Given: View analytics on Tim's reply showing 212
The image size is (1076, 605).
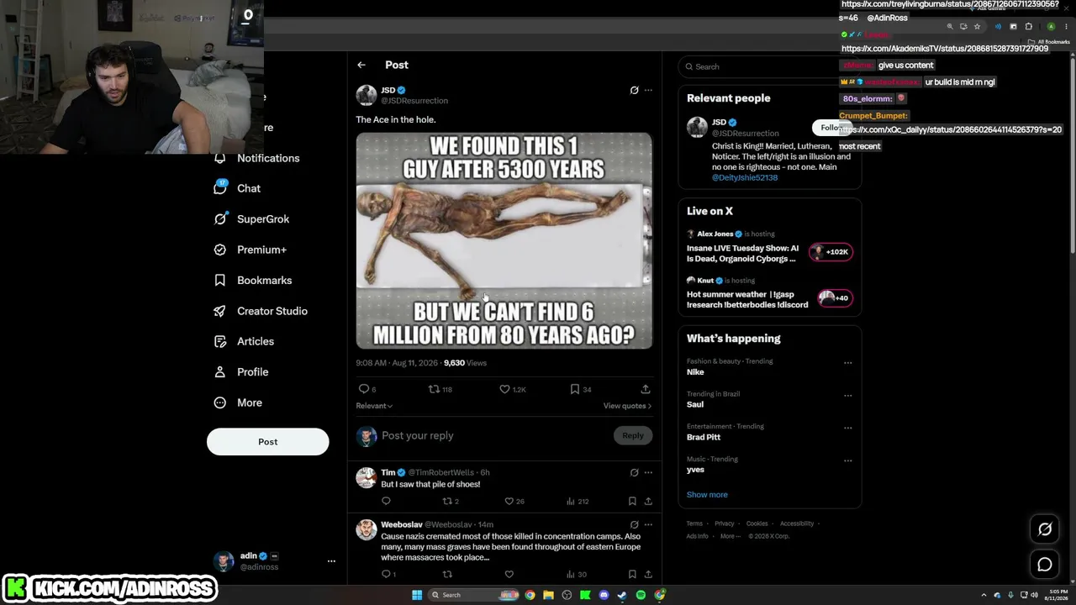Looking at the screenshot, I should tap(578, 502).
